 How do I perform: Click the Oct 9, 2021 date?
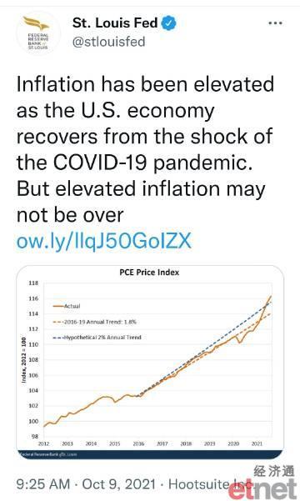coord(119,483)
